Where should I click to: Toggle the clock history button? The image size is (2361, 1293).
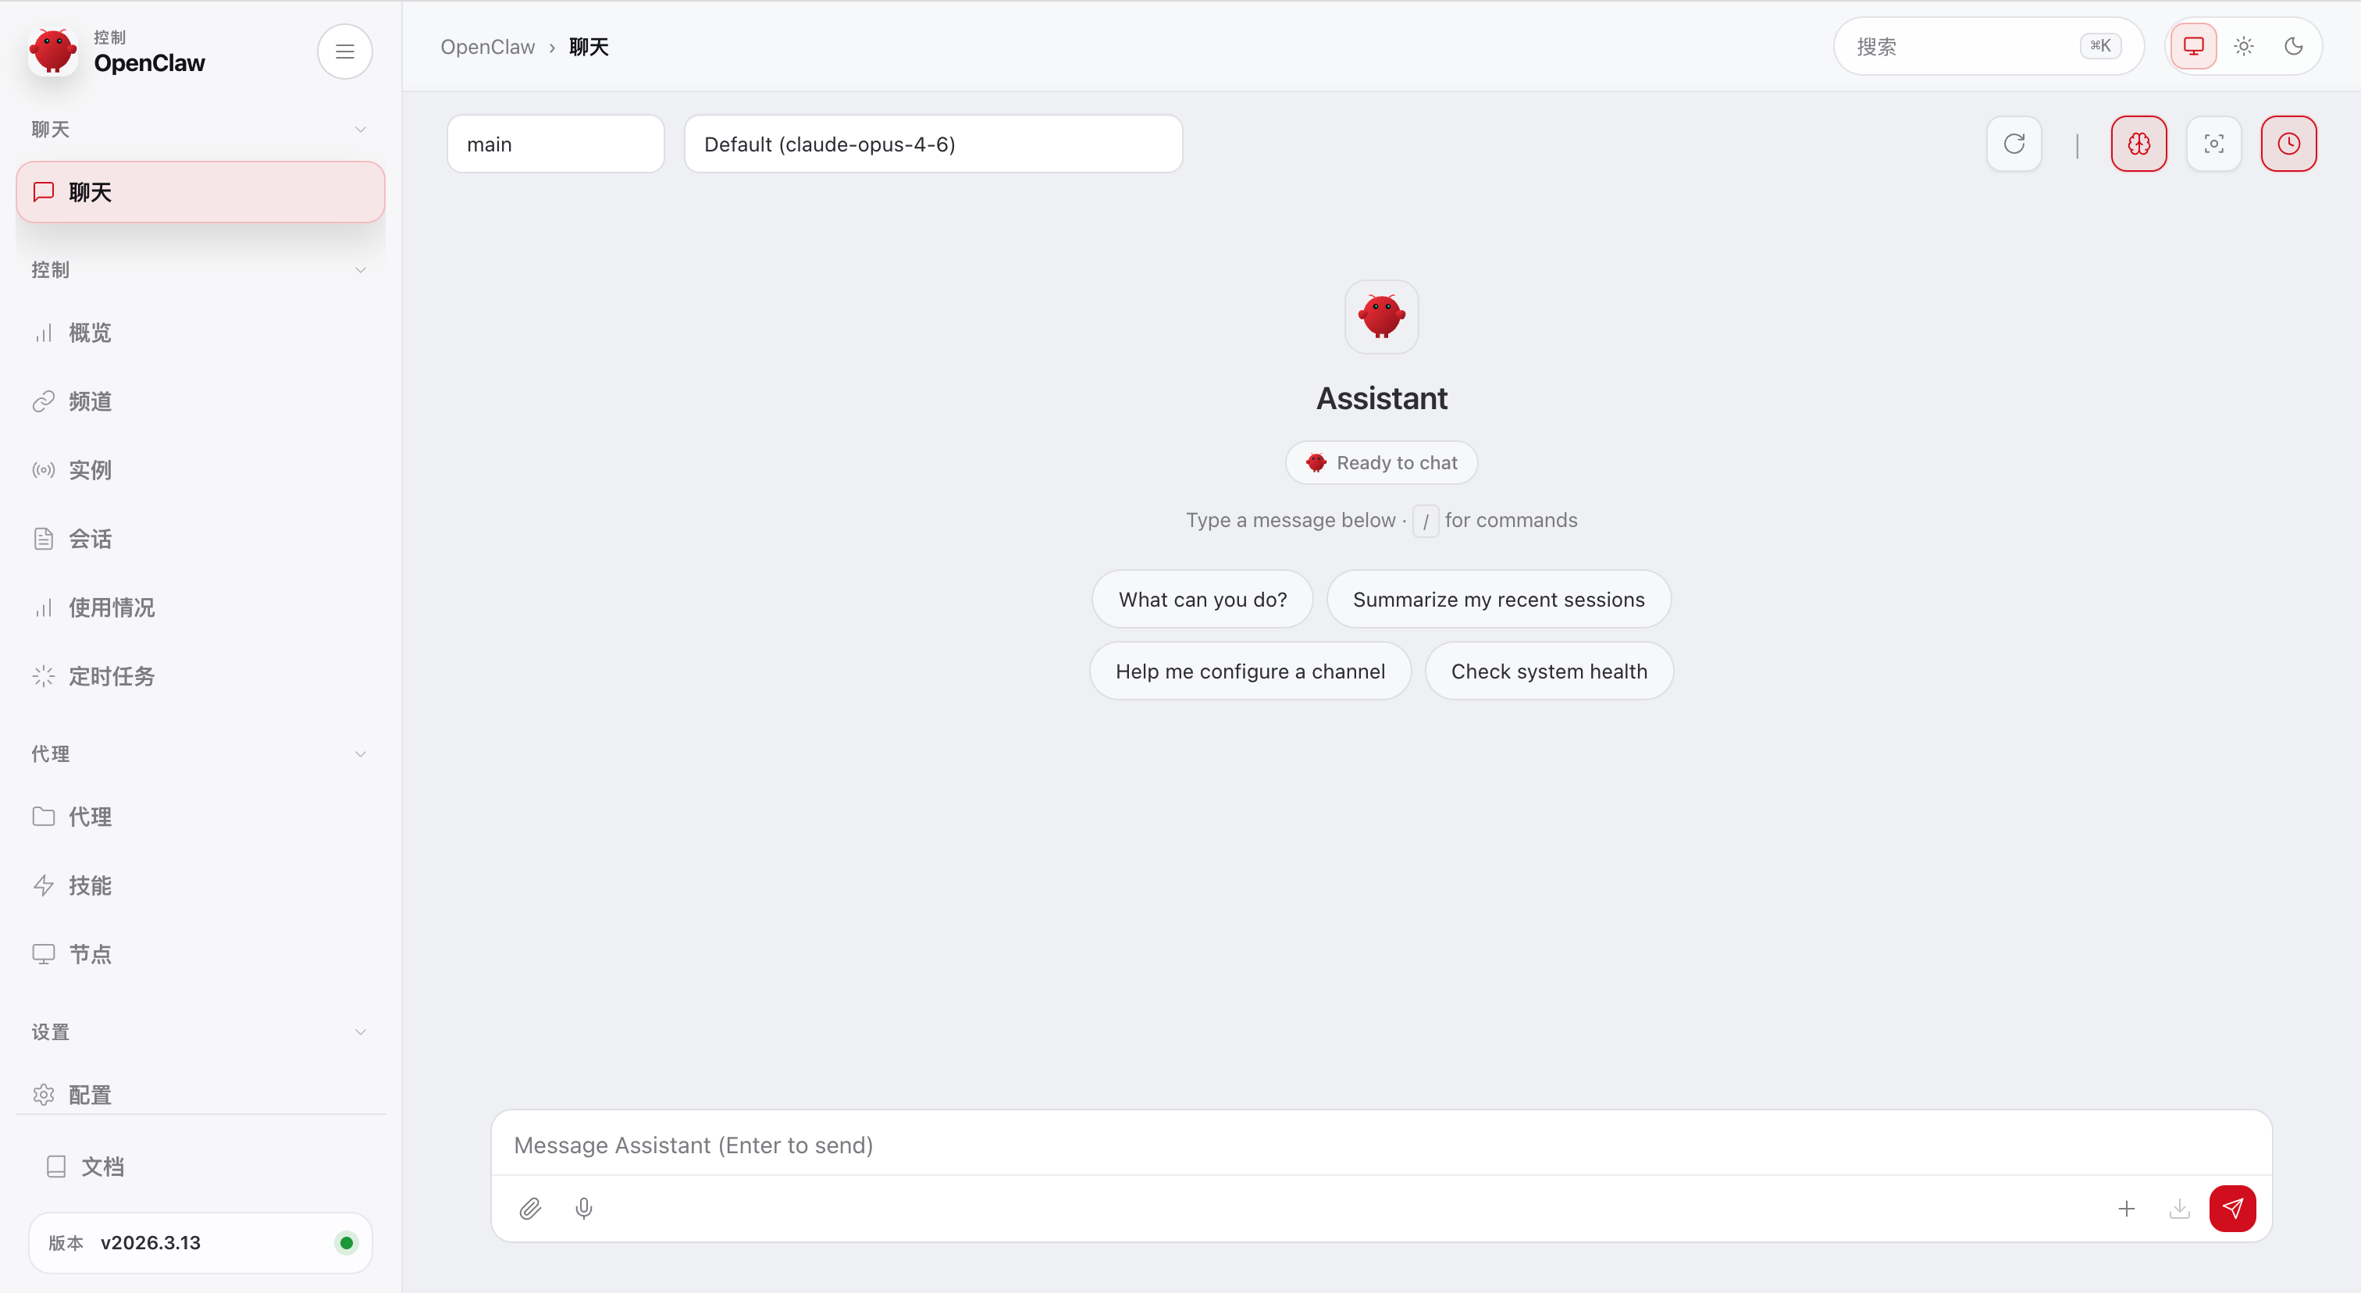2288,144
